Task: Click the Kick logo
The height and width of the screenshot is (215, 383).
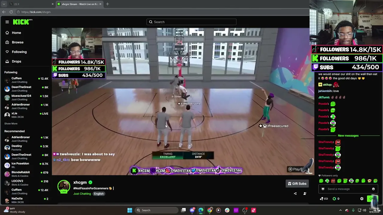Action: [x=22, y=22]
